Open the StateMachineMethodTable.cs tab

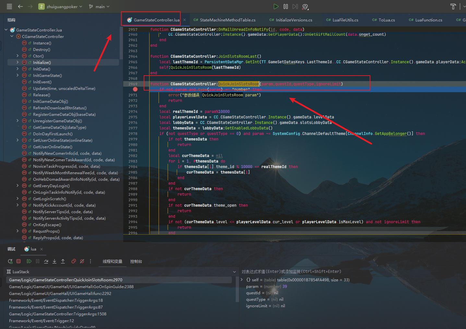pyautogui.click(x=224, y=20)
